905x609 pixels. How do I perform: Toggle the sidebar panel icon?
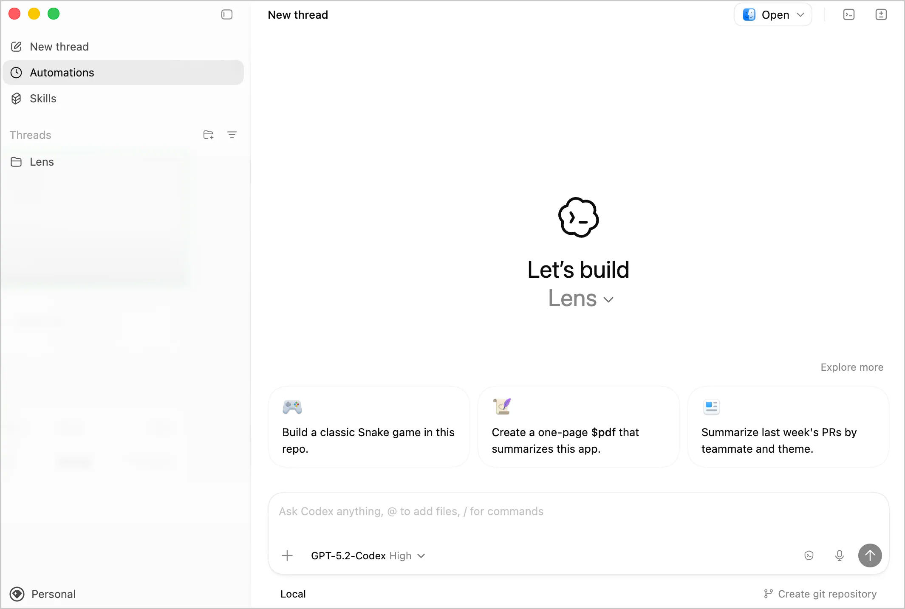(x=227, y=14)
